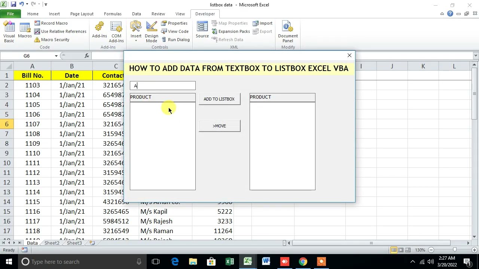Click the XML Source icon
The width and height of the screenshot is (479, 269).
(x=202, y=31)
